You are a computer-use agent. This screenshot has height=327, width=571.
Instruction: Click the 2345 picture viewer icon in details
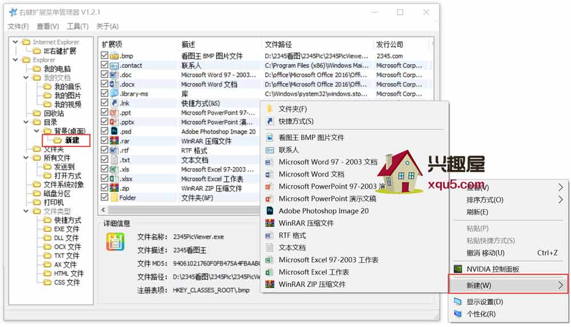click(x=115, y=242)
